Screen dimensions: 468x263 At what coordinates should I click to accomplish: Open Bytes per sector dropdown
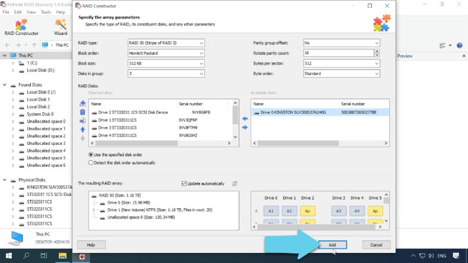341,64
